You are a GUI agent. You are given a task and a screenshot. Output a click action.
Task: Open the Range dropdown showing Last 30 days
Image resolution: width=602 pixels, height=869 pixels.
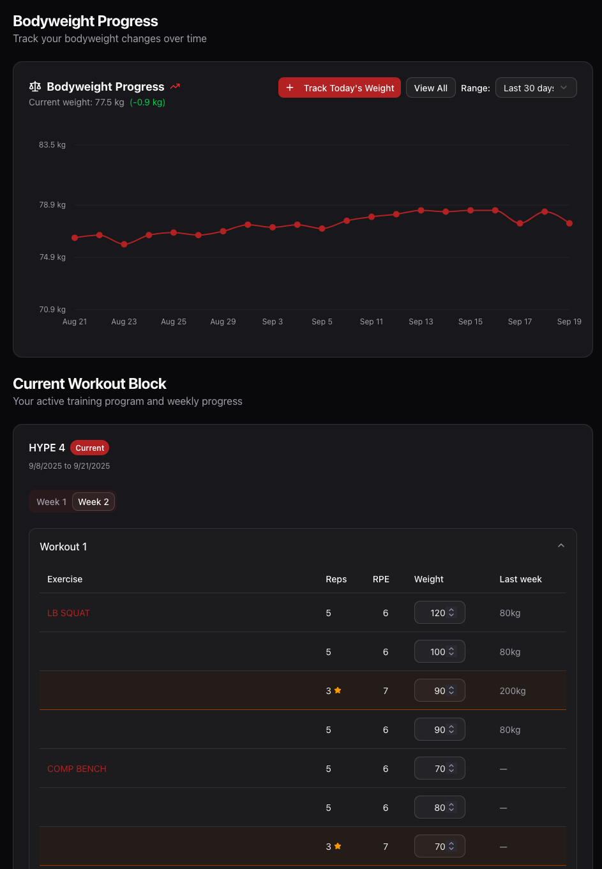[536, 87]
